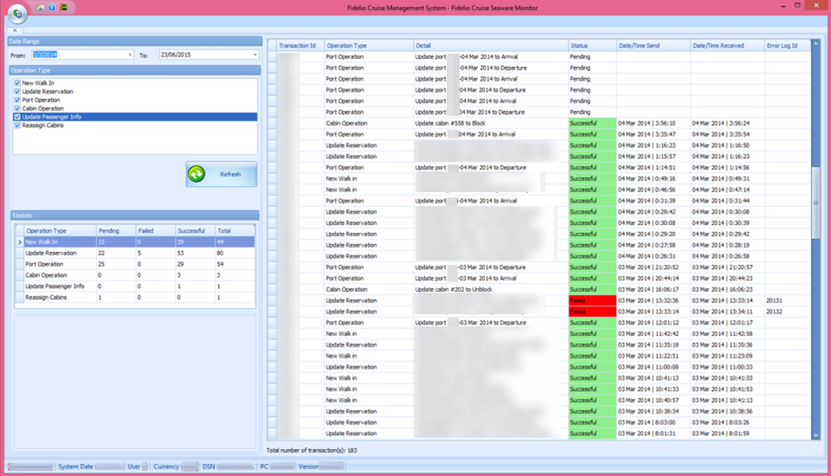This screenshot has width=831, height=476.
Task: Minimize the Fidelio Cruise window
Action: 783,6
